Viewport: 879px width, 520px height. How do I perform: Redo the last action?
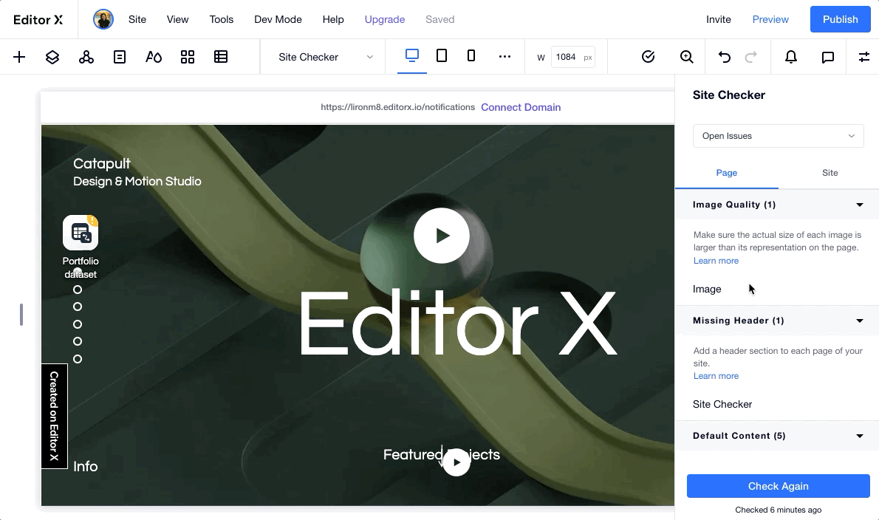(x=750, y=57)
